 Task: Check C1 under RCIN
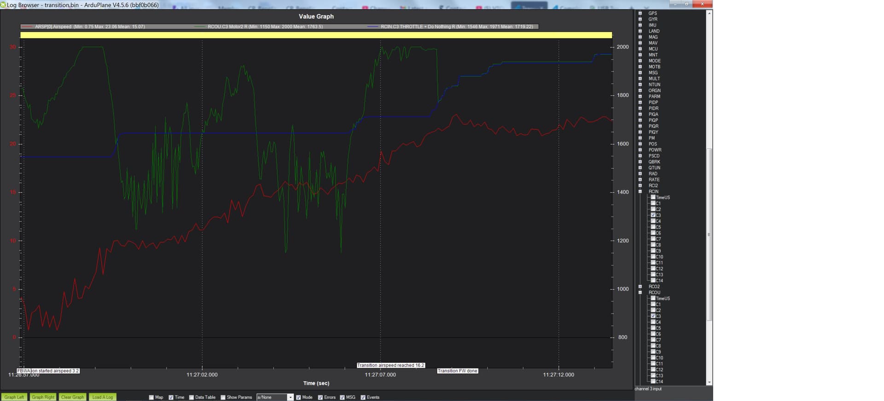653,203
